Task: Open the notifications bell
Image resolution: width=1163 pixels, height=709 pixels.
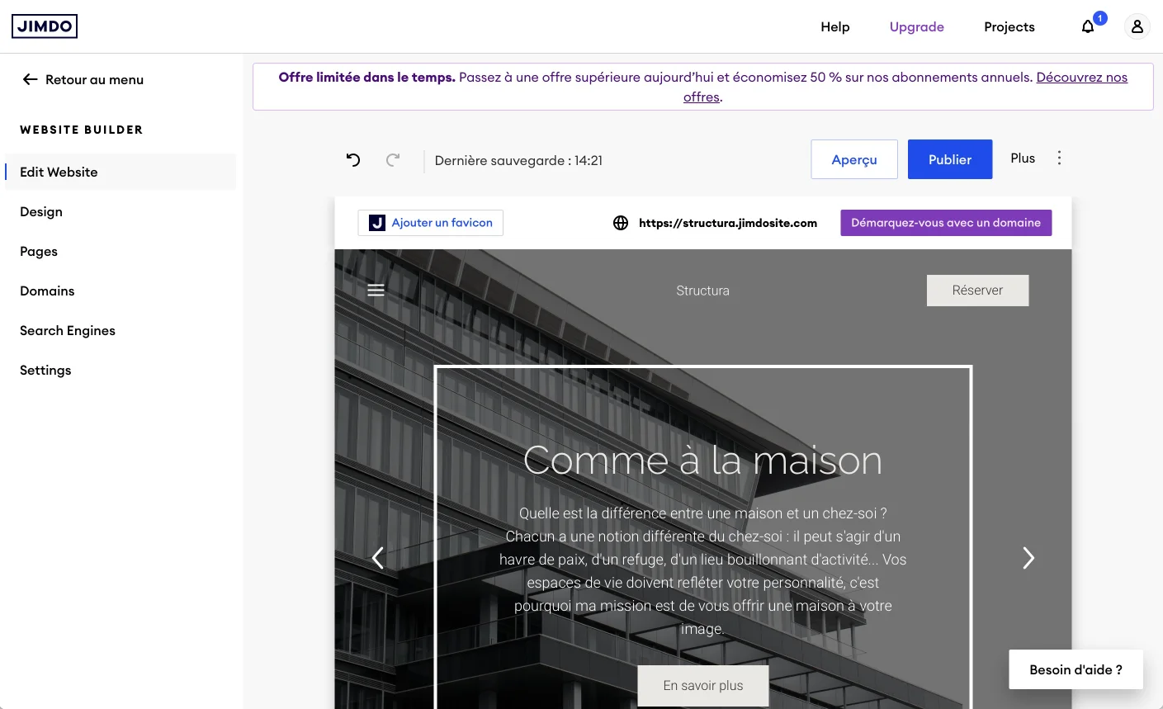Action: click(x=1088, y=26)
